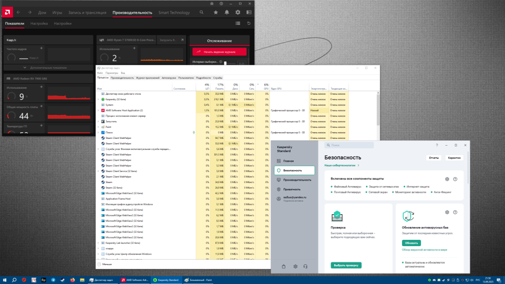The image size is (505, 284).
Task: Open the Игры tab in AMD Software
Action: click(x=57, y=13)
